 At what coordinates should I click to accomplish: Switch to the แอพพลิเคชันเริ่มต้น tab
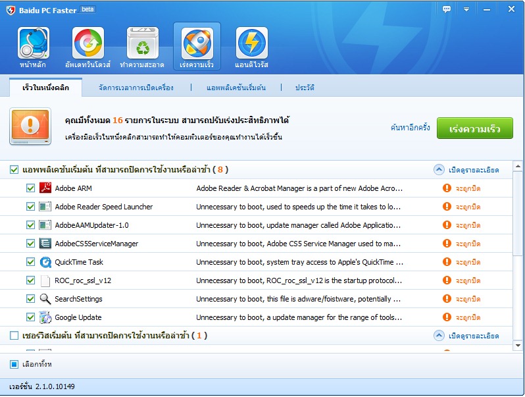click(236, 87)
